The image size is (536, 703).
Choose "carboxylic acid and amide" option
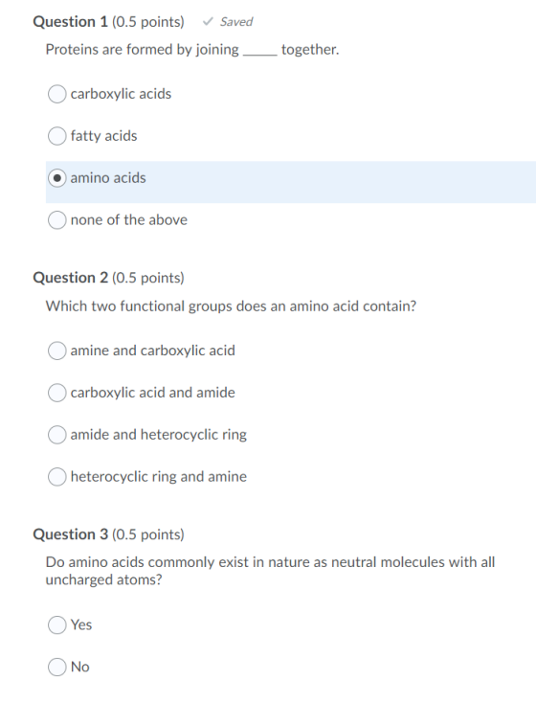(x=56, y=393)
